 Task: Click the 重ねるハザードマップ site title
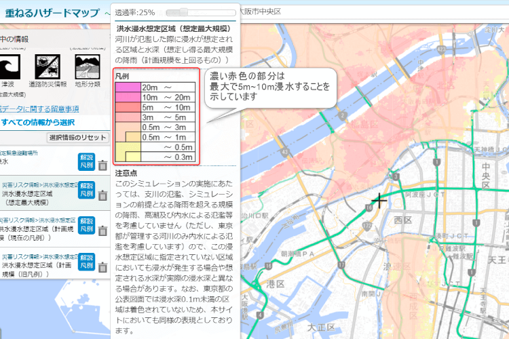(x=52, y=13)
